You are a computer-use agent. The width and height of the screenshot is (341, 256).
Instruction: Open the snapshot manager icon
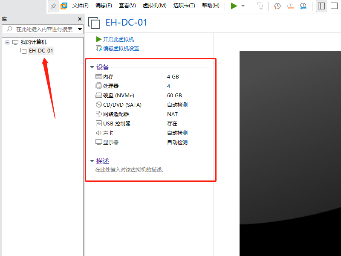click(x=303, y=6)
